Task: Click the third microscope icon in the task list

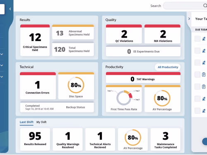Action: 204,62
